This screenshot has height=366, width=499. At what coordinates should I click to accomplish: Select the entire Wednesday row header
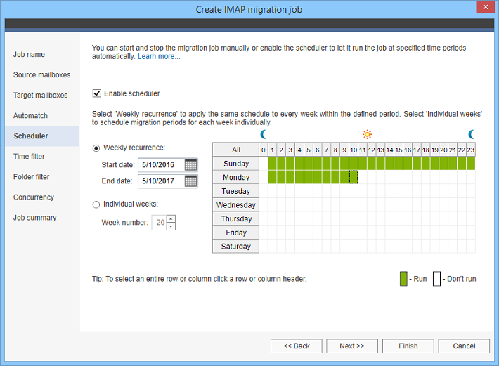(236, 205)
